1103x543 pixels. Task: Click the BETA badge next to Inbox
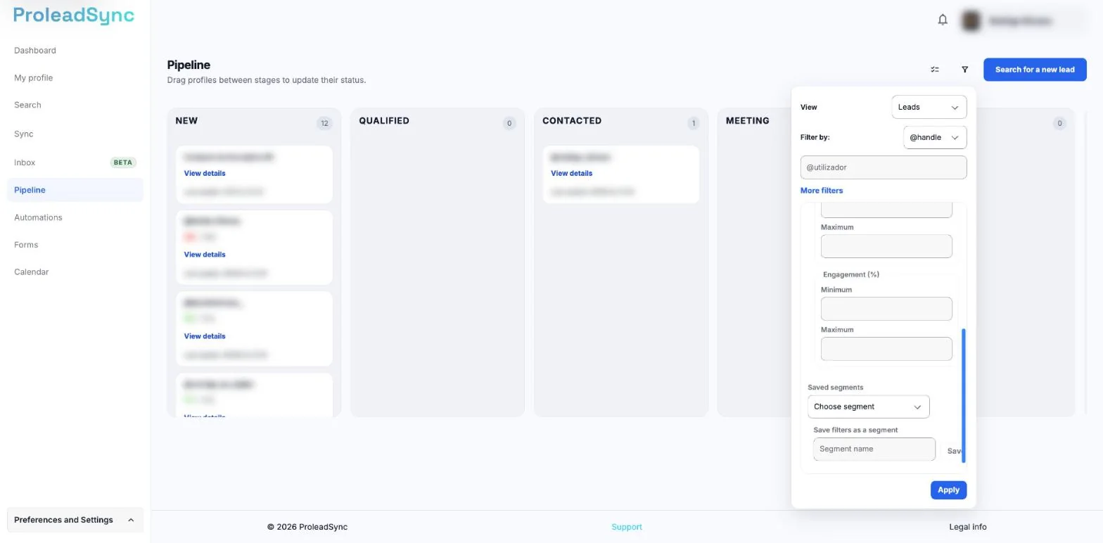123,162
